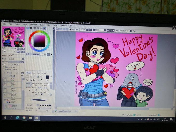Image resolution: width=176 pixels, height=132 pixels.
Task: Hide the Layer4 layer
Action: tap(6, 106)
